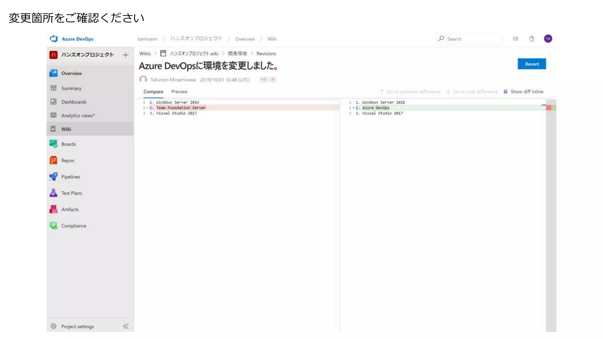Click Revisions breadcrumb item
Screen dimensions: 603x339
coord(266,54)
